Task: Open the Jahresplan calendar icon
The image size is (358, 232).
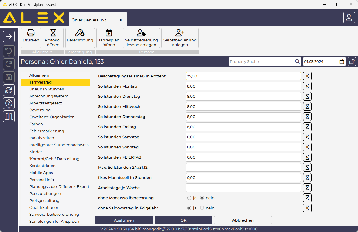Action: pyautogui.click(x=109, y=33)
